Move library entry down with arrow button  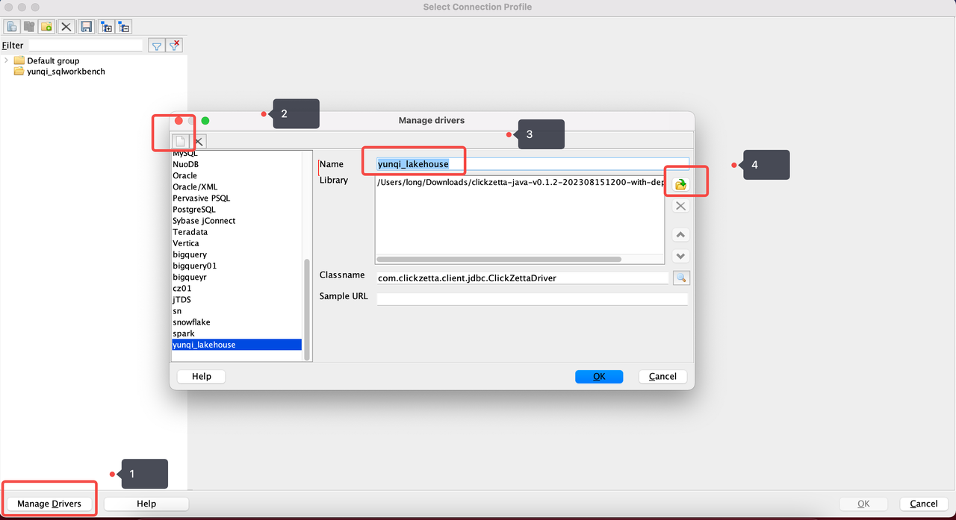click(x=680, y=256)
